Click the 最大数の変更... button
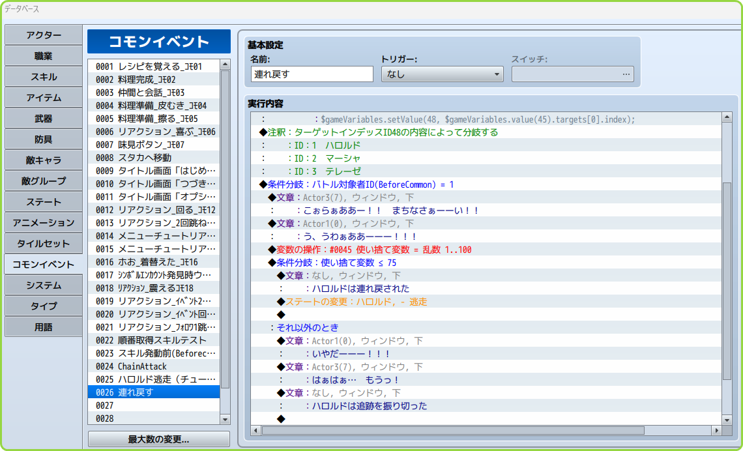The image size is (743, 451). pyautogui.click(x=159, y=439)
